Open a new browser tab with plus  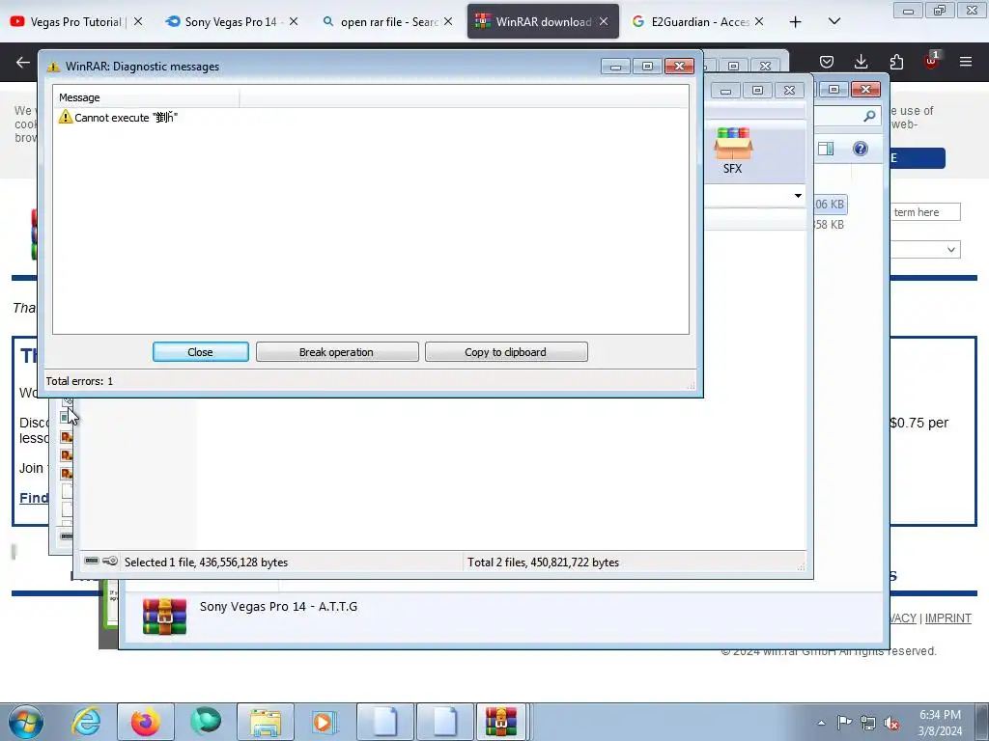point(796,22)
